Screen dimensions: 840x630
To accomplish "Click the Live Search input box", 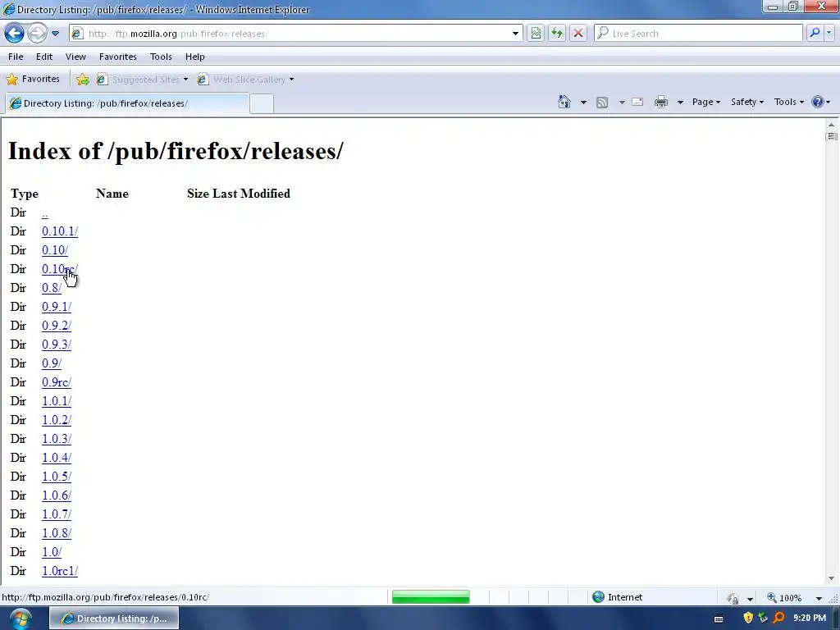I will [x=698, y=33].
